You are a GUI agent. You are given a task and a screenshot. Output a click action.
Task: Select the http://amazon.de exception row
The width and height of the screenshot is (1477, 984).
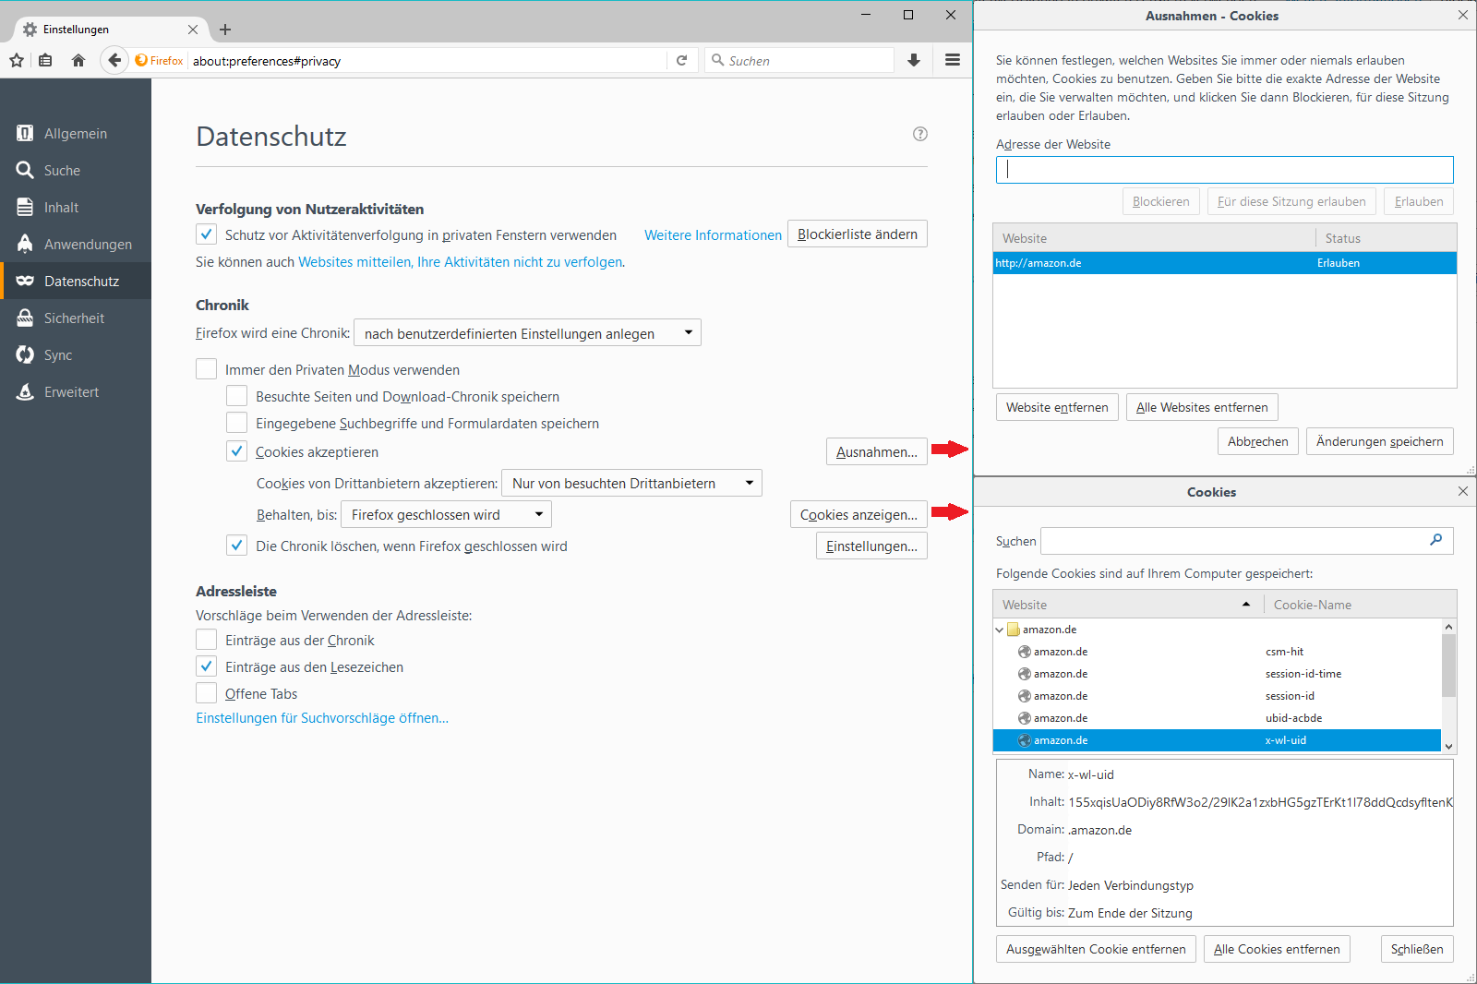coord(1224,263)
